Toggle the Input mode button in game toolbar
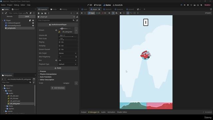Viewport: 213px width, 120px height. pyautogui.click(x=91, y=13)
